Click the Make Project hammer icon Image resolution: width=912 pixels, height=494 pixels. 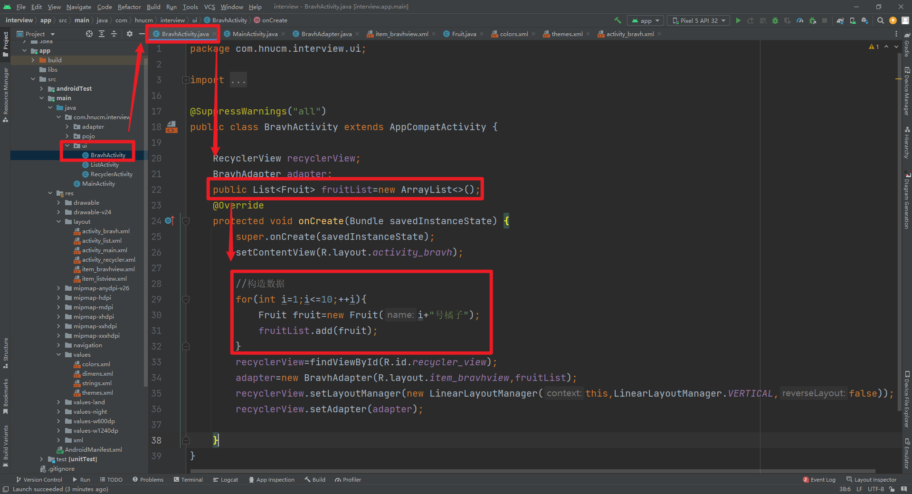[617, 20]
